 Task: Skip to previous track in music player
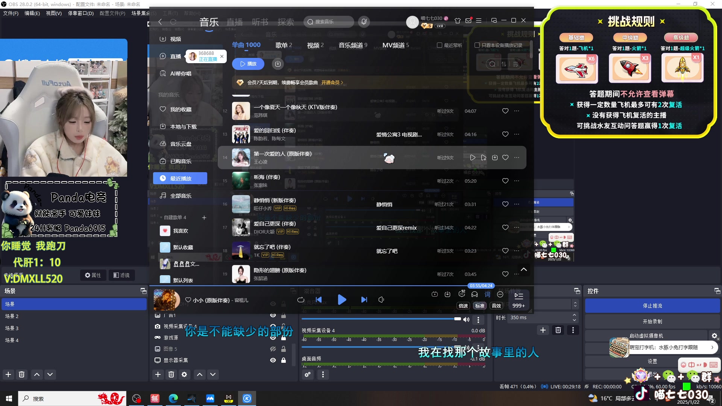[x=319, y=300]
